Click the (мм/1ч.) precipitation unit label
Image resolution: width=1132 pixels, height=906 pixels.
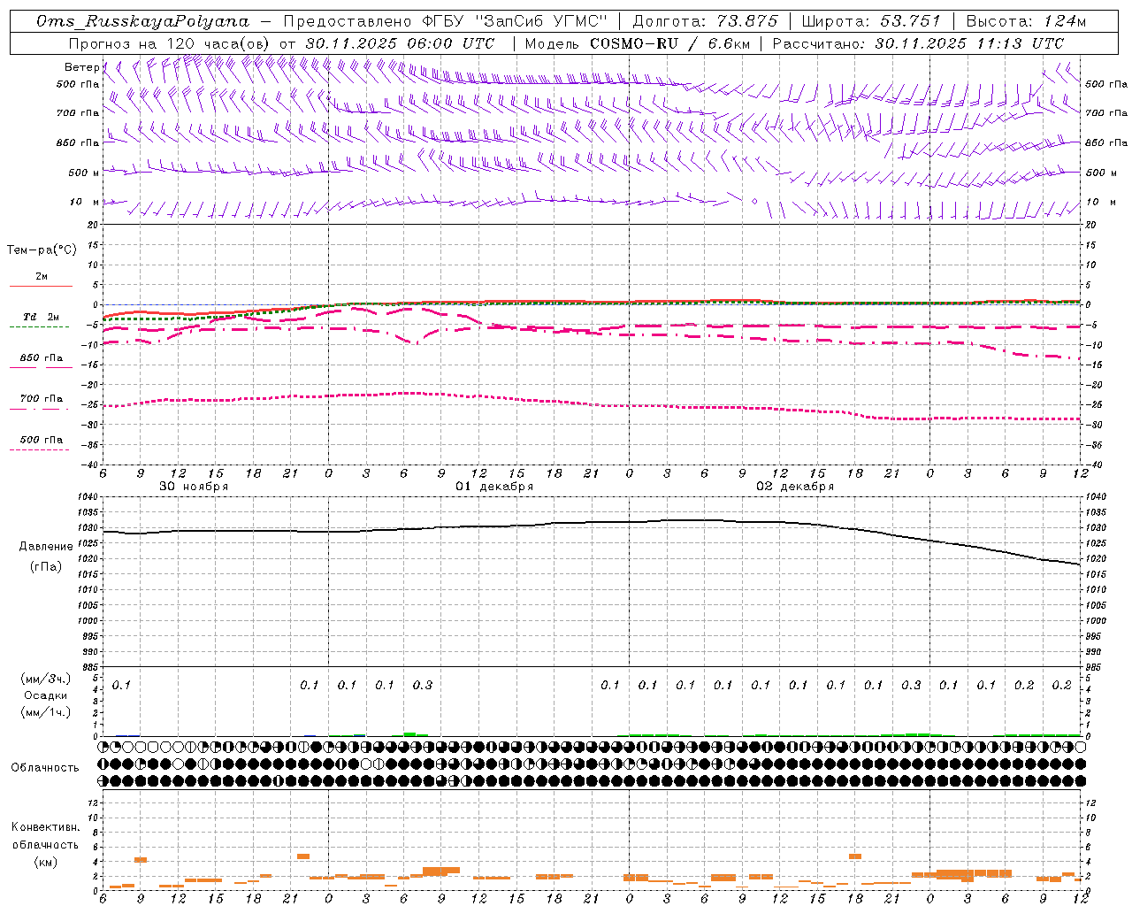[x=46, y=712]
